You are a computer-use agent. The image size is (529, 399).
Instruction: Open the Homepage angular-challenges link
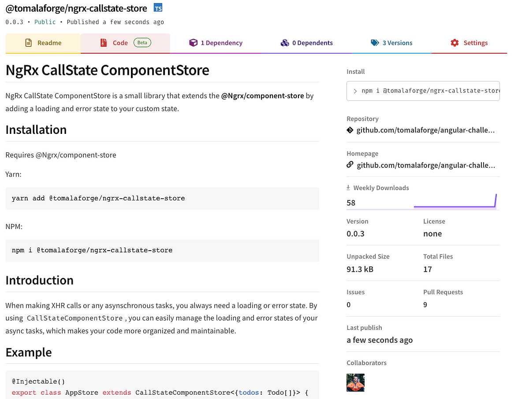tap(426, 165)
